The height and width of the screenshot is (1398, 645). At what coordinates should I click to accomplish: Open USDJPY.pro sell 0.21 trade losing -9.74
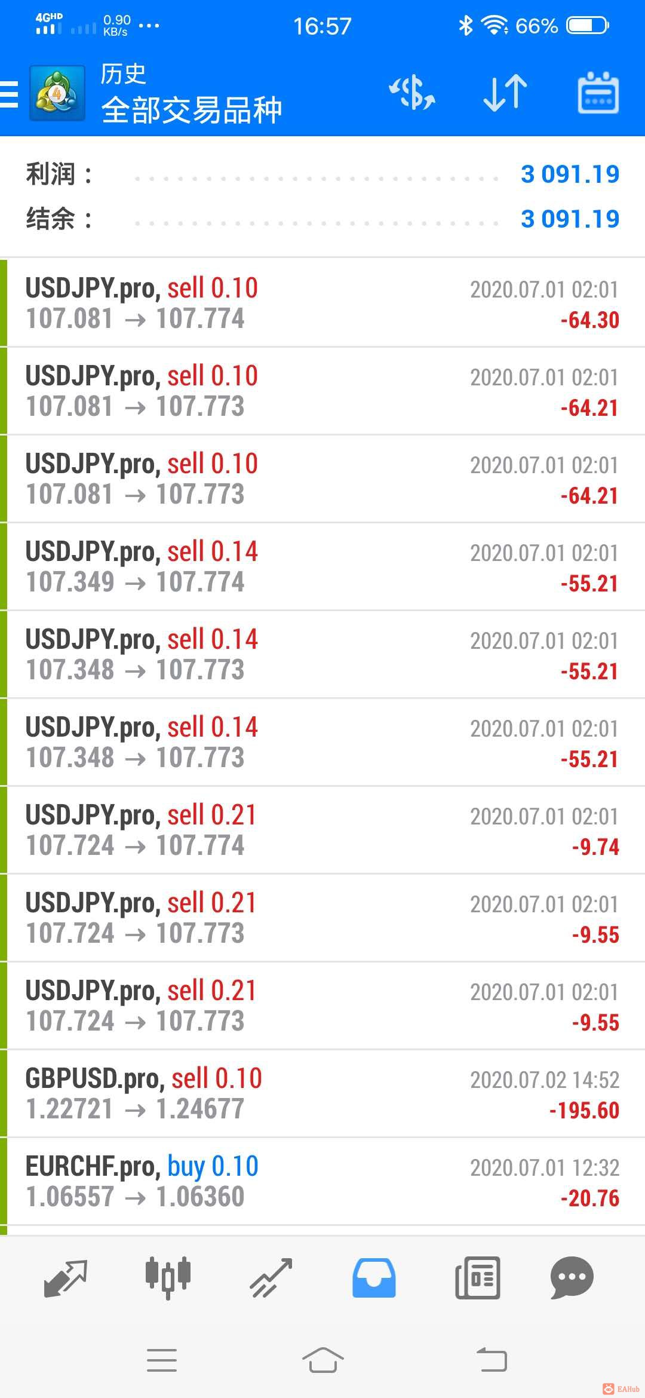pyautogui.click(x=322, y=830)
